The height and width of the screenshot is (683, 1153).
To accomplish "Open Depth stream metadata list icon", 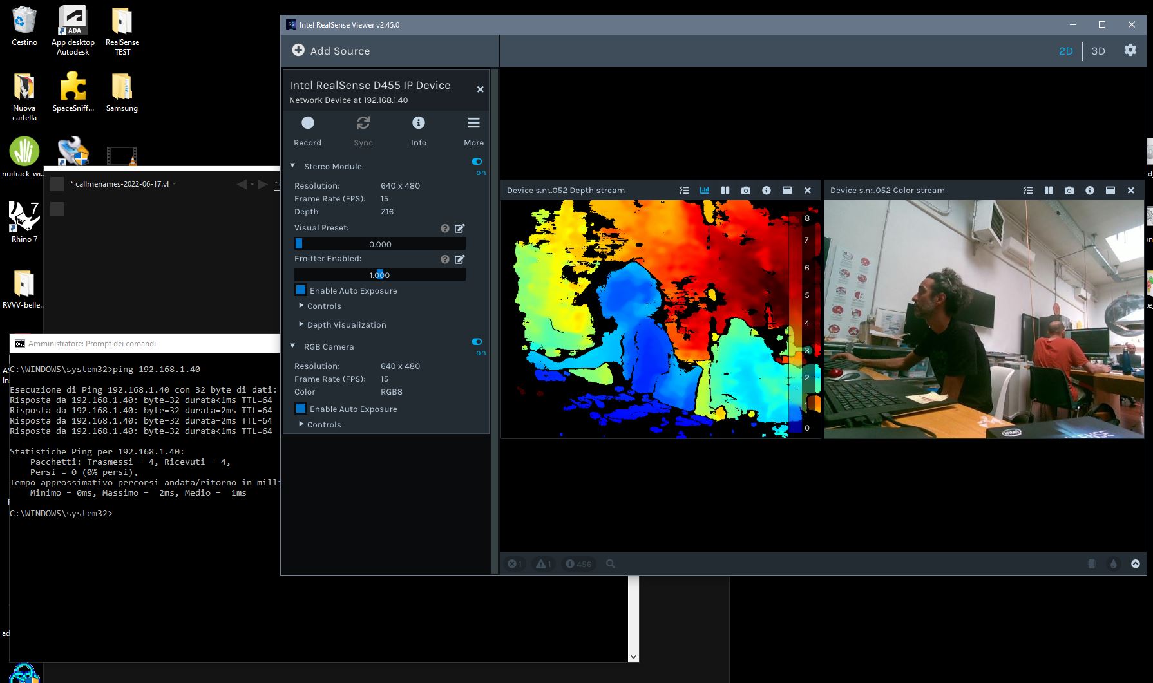I will [x=684, y=191].
